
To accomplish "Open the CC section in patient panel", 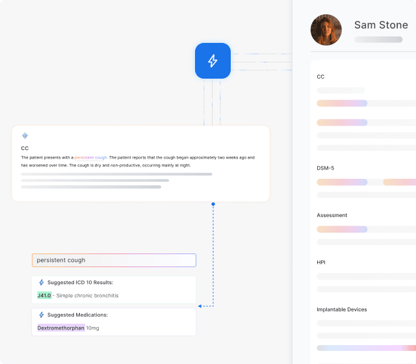I will click(x=320, y=77).
